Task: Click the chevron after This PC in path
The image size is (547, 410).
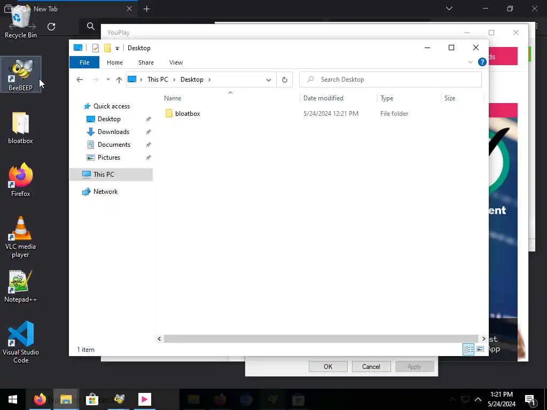Action: click(x=174, y=80)
